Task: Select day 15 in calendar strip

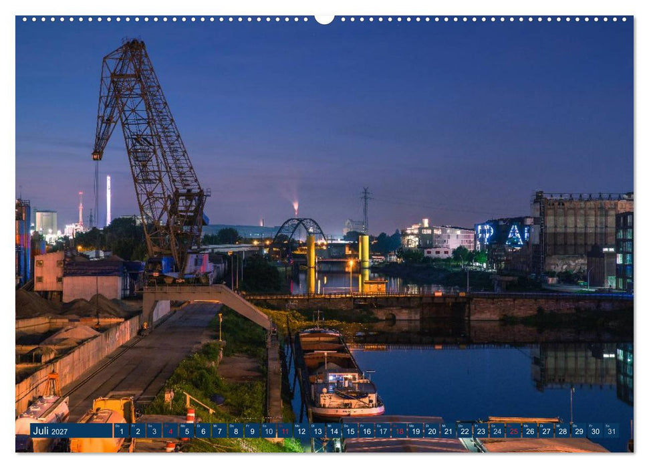Action: 350,431
